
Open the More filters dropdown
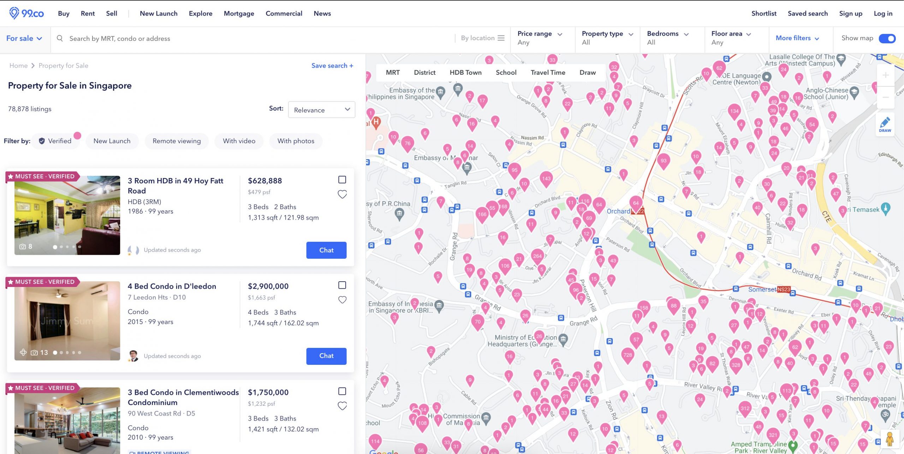[x=797, y=38]
